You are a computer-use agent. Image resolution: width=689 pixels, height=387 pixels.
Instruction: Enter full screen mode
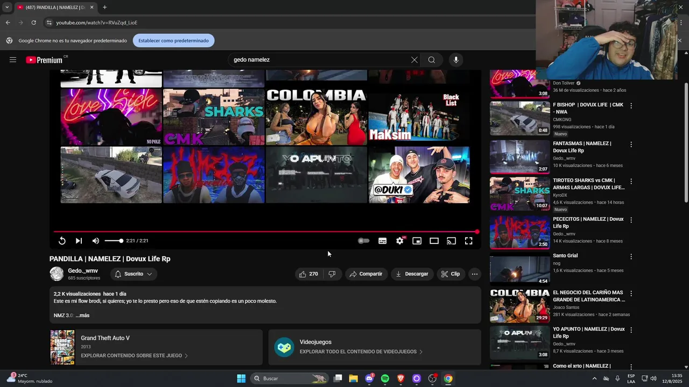(468, 241)
